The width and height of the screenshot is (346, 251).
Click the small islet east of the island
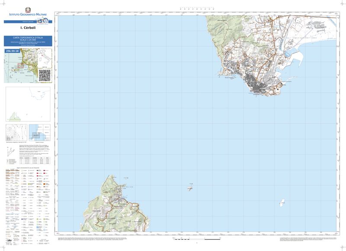[189, 188]
